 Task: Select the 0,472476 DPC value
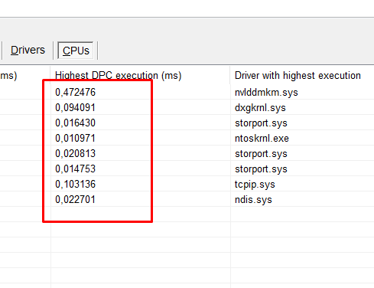75,92
